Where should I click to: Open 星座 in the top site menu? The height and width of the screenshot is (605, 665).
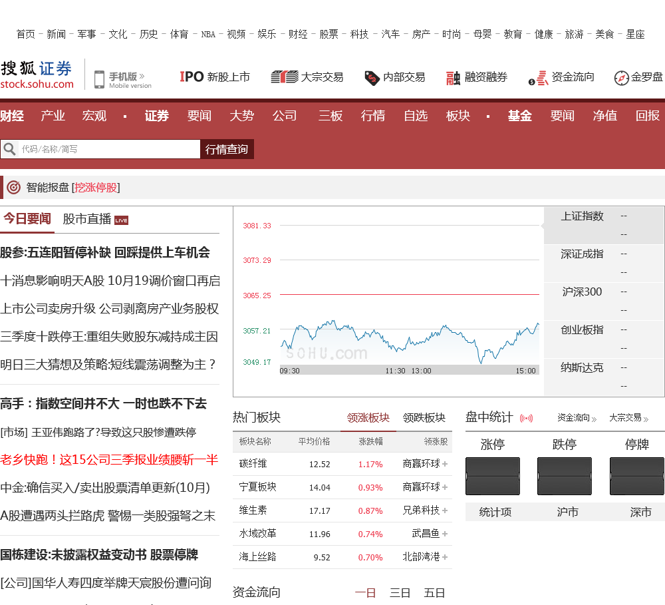pos(635,34)
